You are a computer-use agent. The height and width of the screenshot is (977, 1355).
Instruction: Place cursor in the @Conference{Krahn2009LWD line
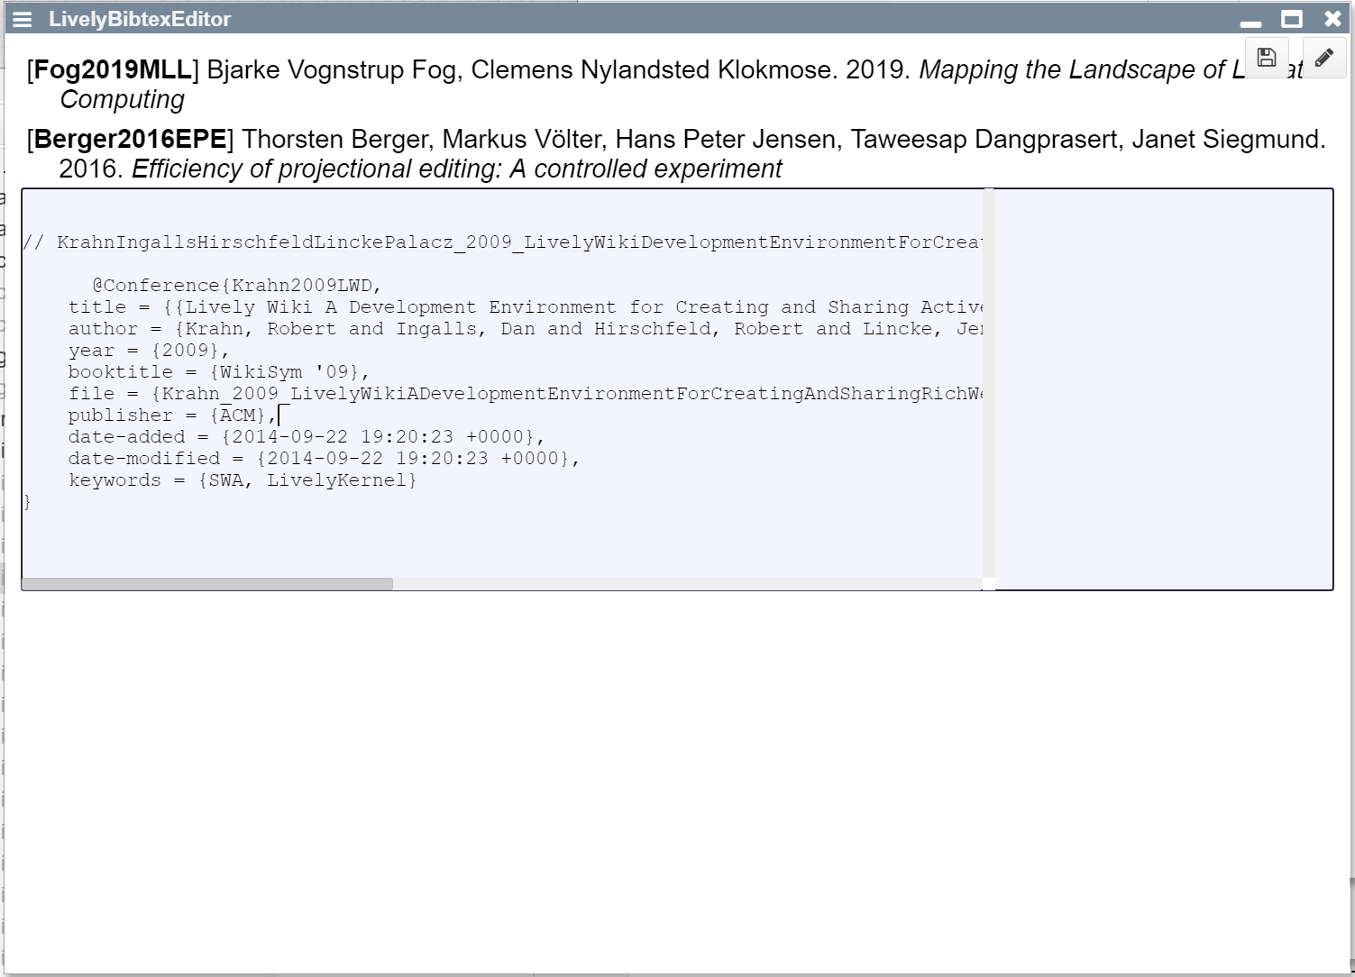tap(236, 286)
